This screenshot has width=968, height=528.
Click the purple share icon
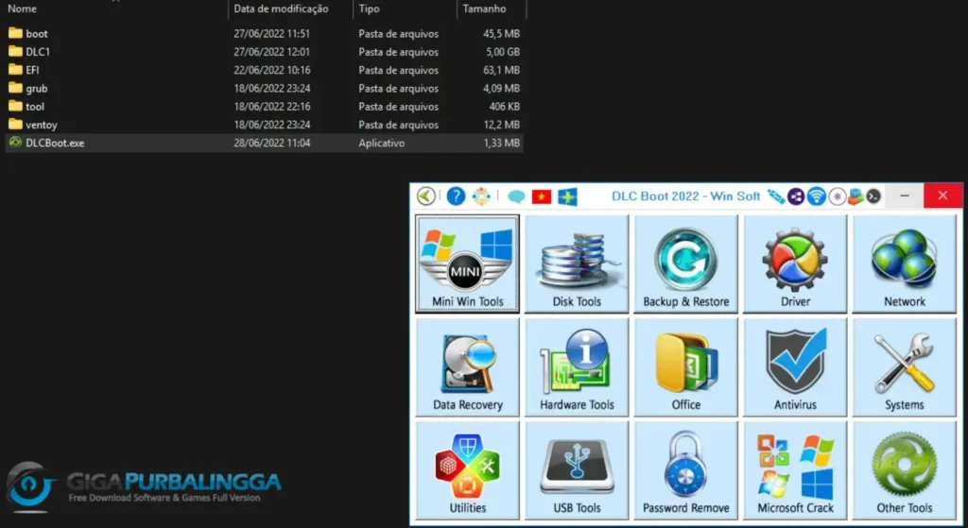click(x=796, y=196)
